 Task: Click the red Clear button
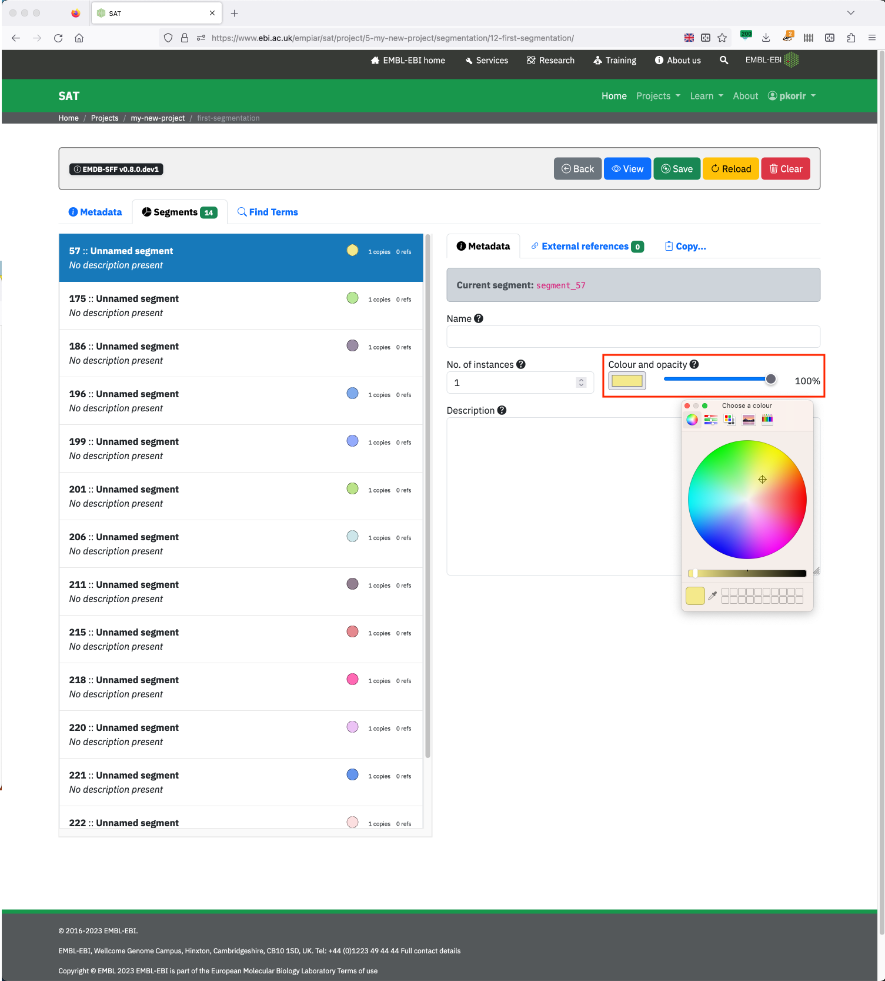click(786, 169)
